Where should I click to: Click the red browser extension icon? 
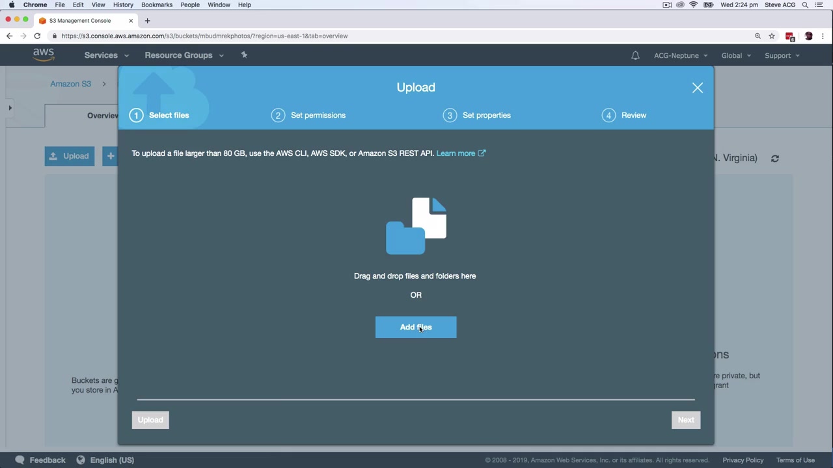pyautogui.click(x=790, y=37)
